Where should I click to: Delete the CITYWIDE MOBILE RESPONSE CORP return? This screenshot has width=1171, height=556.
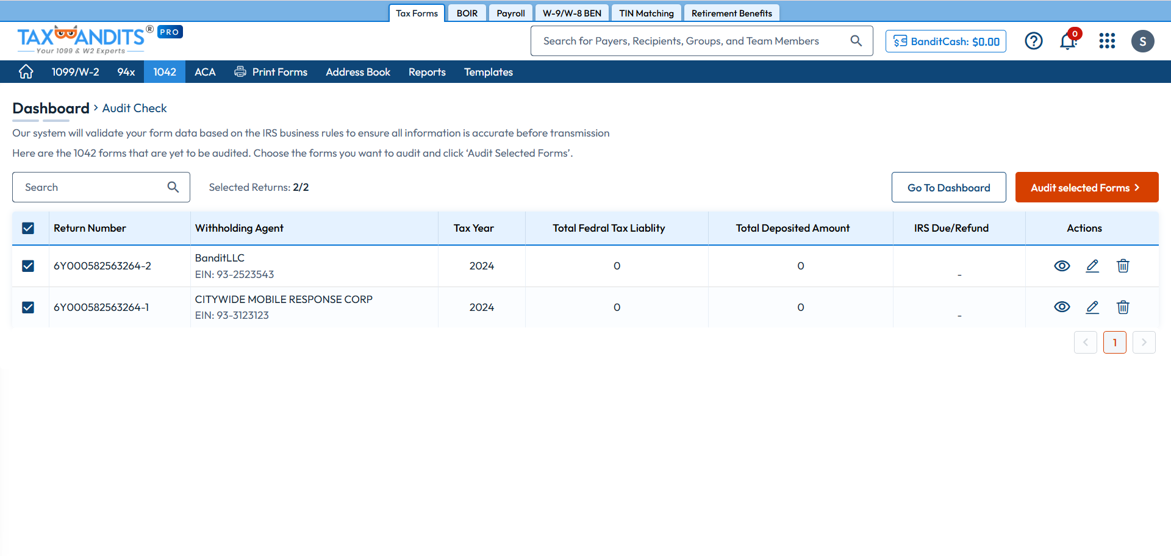click(x=1123, y=307)
